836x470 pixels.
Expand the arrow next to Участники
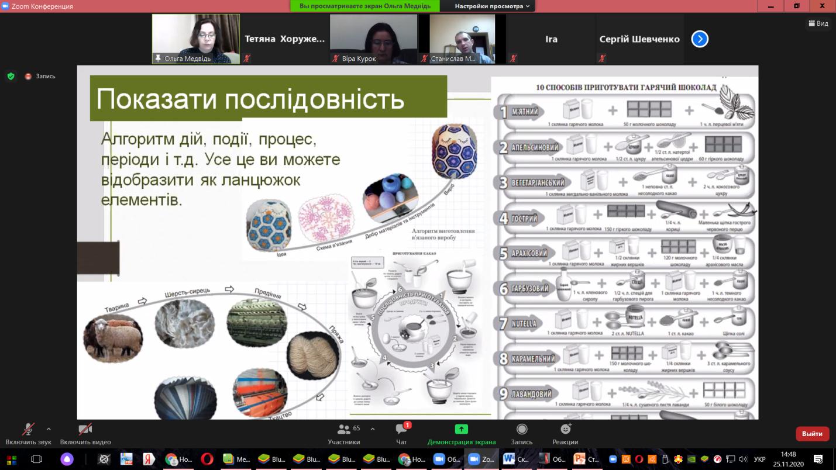click(x=373, y=429)
